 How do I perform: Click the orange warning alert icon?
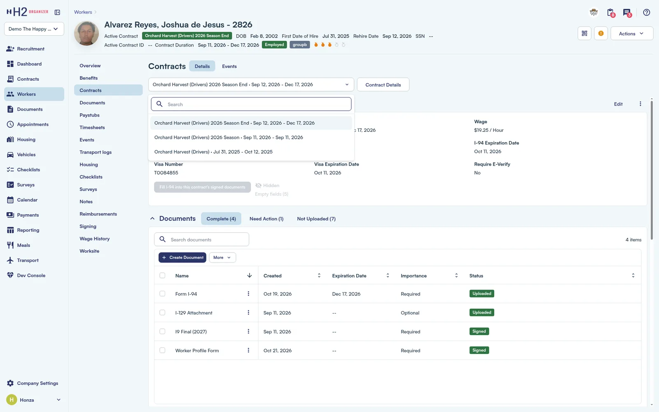click(601, 33)
